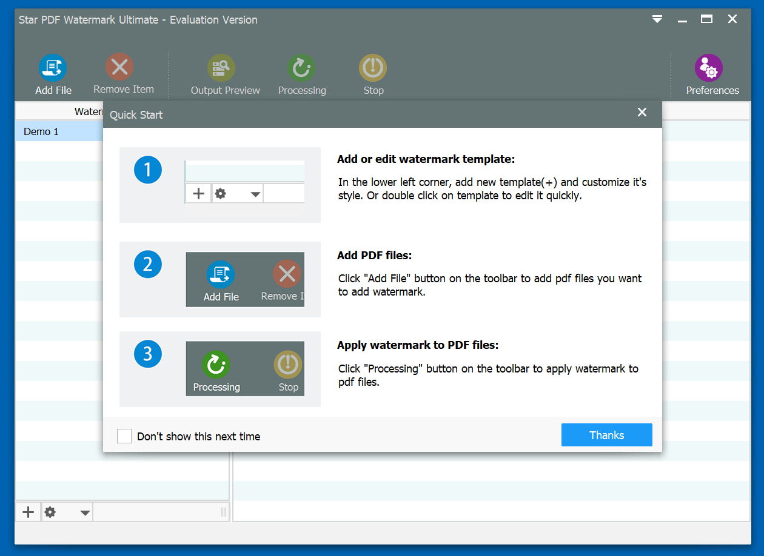Open template settings gear at bottom left
The height and width of the screenshot is (556, 764).
50,512
